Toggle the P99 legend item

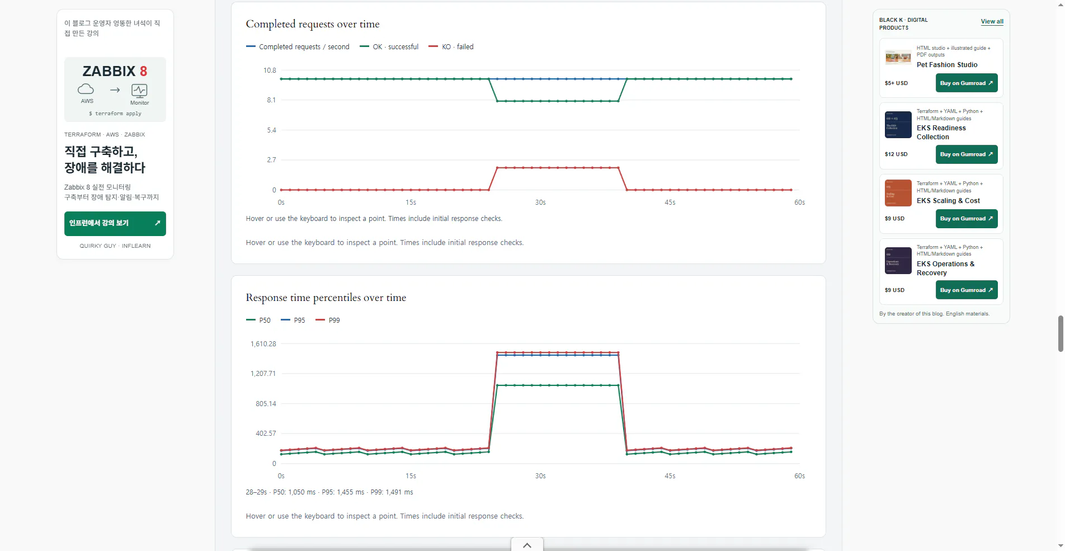tap(328, 321)
